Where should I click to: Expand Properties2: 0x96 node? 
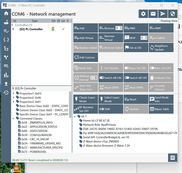click(x=14, y=98)
